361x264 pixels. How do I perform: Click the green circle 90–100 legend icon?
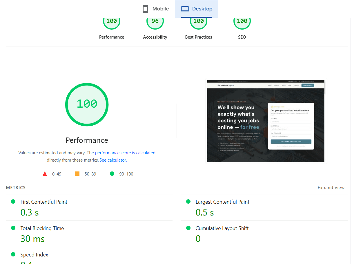tap(112, 174)
